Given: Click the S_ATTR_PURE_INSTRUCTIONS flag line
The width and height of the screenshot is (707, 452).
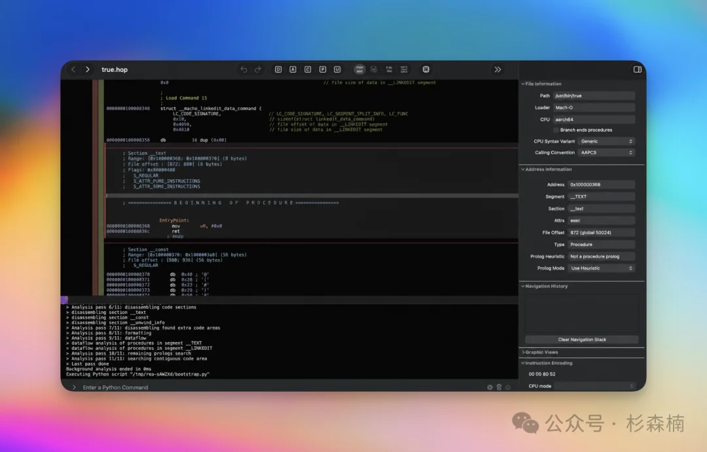Looking at the screenshot, I should [x=166, y=181].
